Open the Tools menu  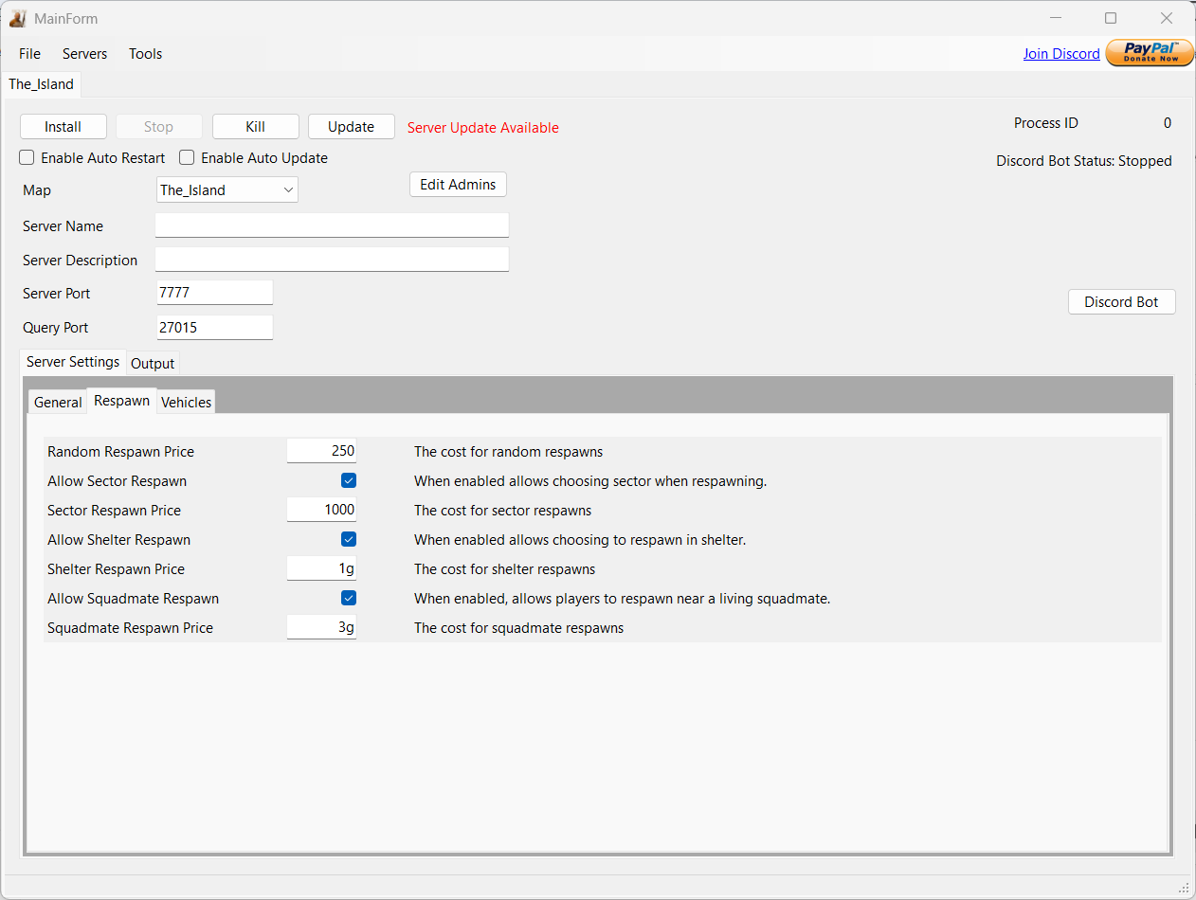(x=146, y=54)
